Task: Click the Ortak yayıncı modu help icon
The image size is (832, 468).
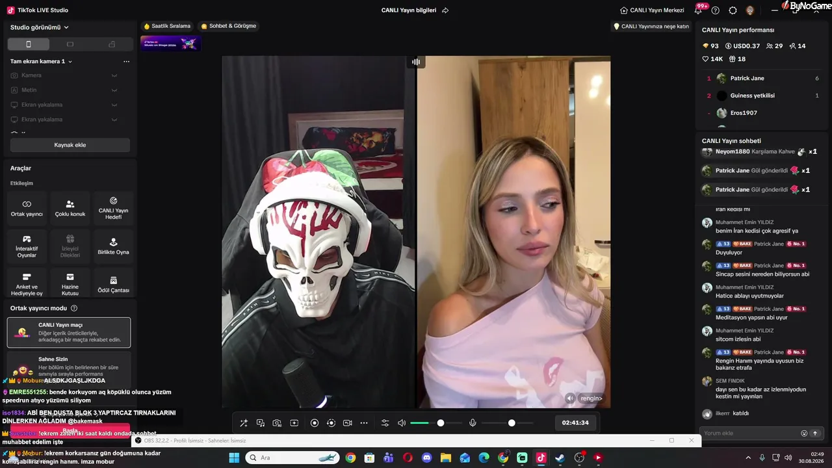Action: pyautogui.click(x=74, y=308)
